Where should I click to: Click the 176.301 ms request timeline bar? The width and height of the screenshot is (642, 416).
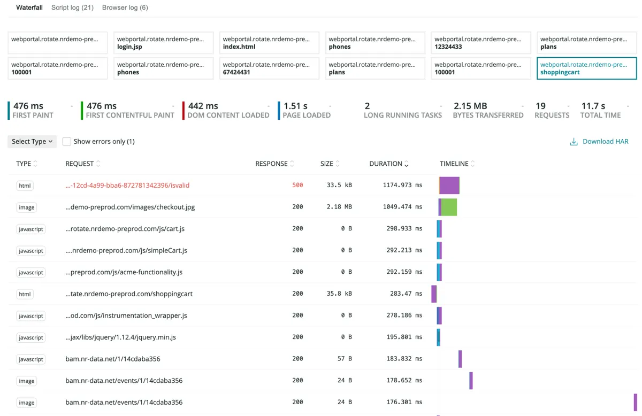[x=636, y=402]
